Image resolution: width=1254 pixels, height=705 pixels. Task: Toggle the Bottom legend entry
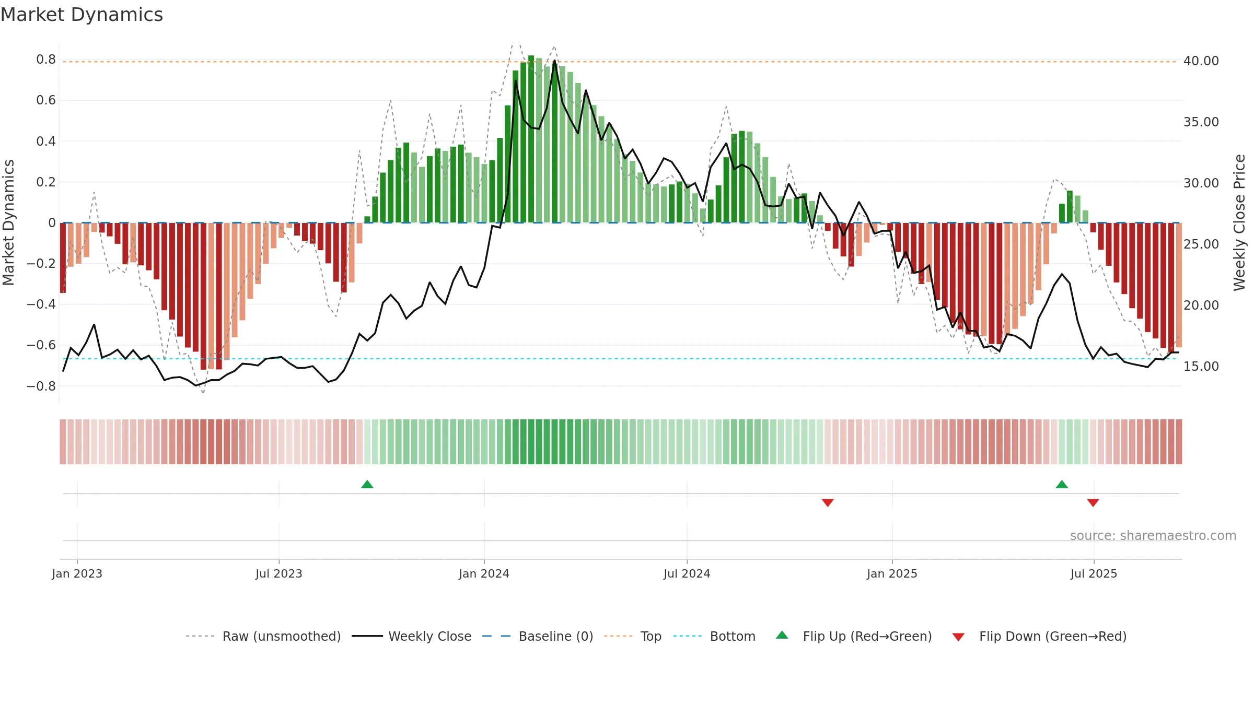(714, 636)
